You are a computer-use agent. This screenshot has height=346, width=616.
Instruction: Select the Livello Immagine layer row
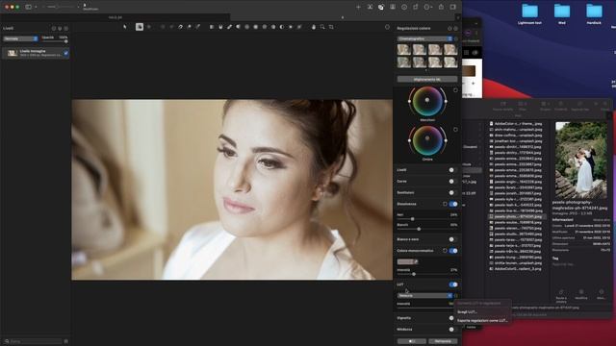point(36,53)
